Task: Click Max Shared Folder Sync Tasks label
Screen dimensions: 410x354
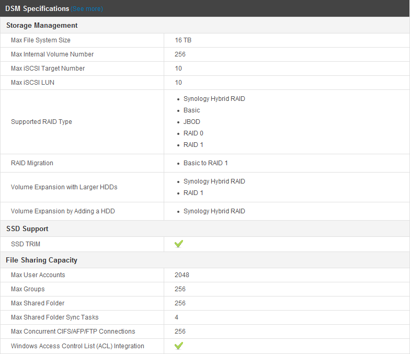Action: 54,317
